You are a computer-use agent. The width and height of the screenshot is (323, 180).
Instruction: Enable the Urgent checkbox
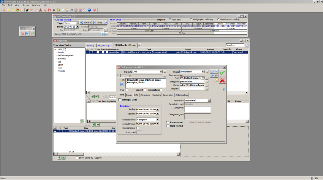pos(145,90)
